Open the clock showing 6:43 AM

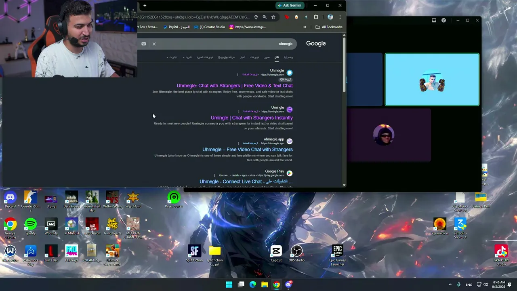point(499,285)
